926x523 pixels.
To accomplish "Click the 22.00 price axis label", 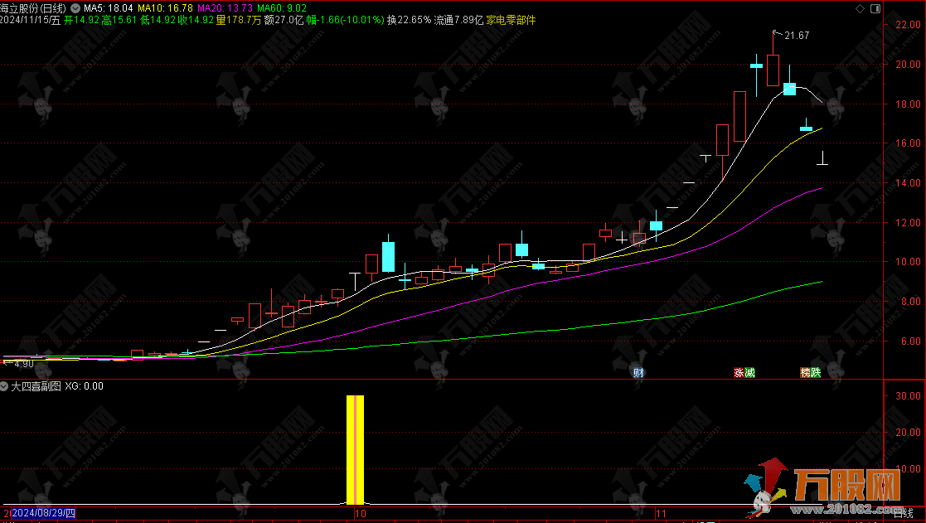I will coord(909,25).
